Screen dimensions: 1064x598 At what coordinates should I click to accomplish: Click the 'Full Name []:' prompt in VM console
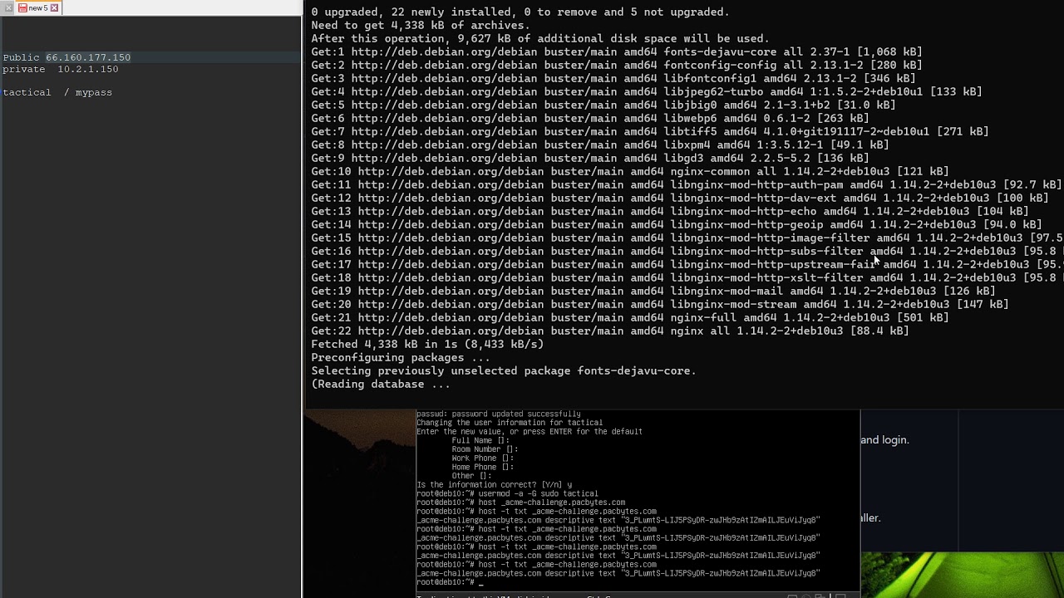pyautogui.click(x=480, y=441)
